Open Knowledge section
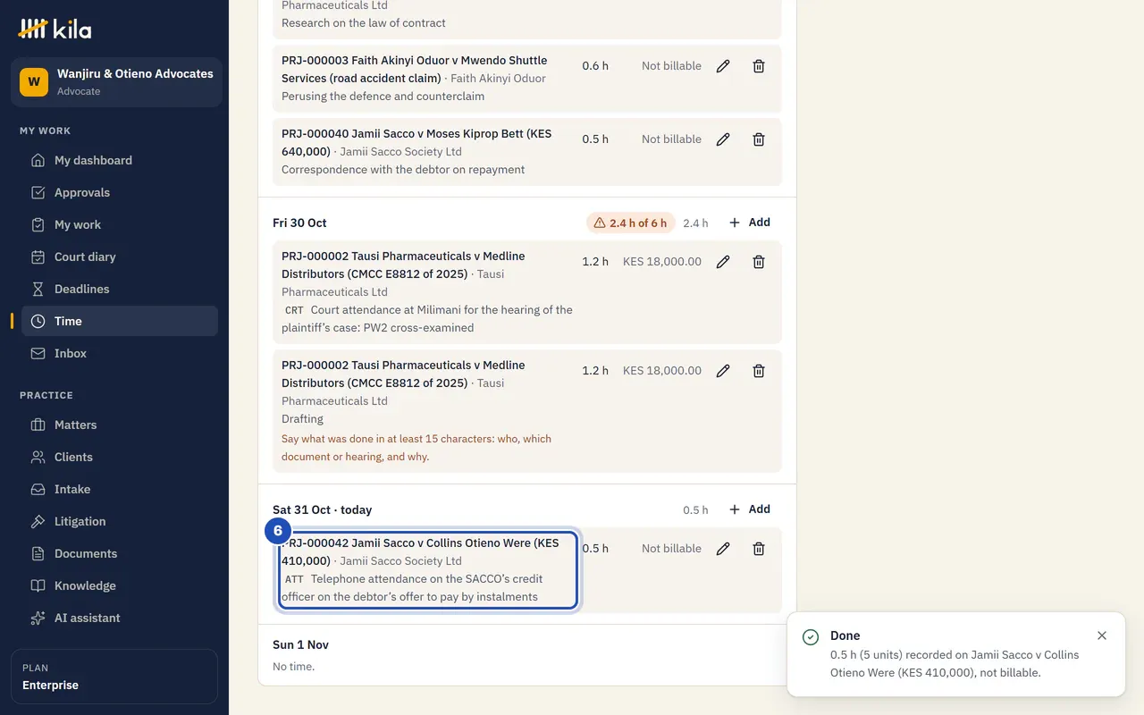 coord(120,585)
